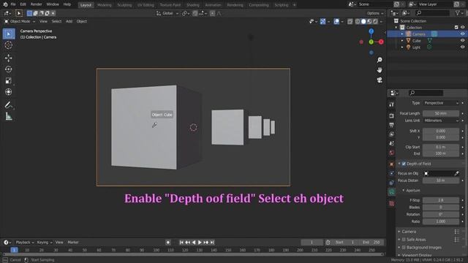Screen dimensions: 468x263
Task: Open the viewport Add menu
Action: (69, 21)
